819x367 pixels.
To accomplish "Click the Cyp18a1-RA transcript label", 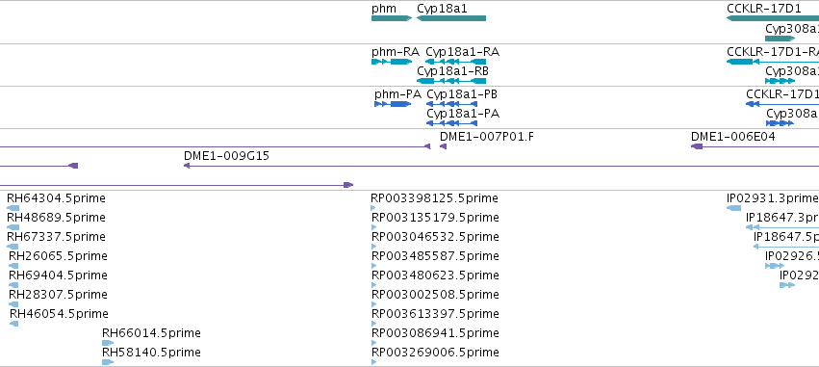I will (462, 52).
